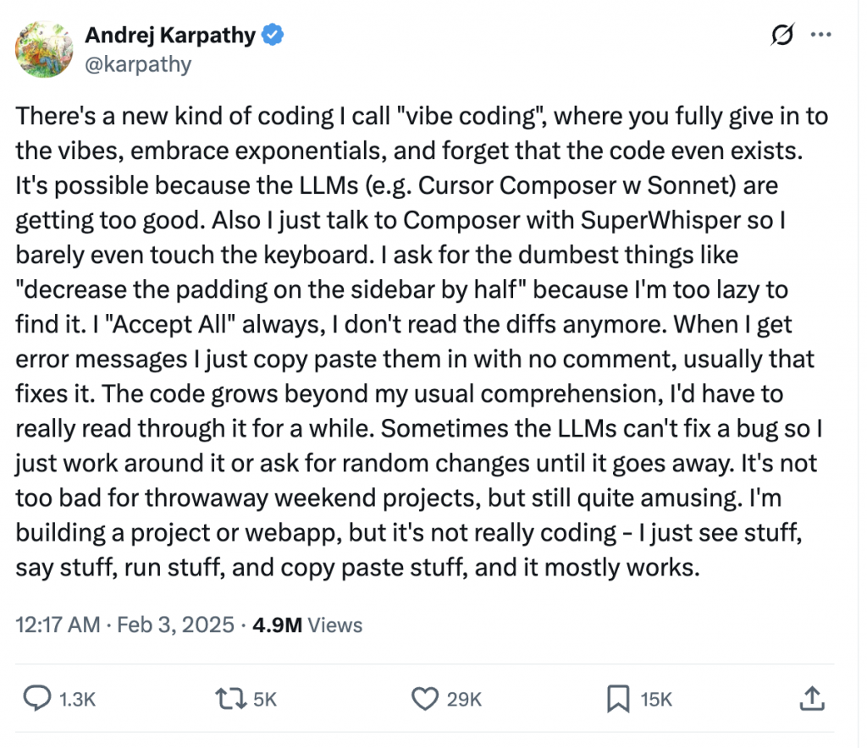This screenshot has width=867, height=748.
Task: Click the blue verified badge
Action: [x=273, y=35]
